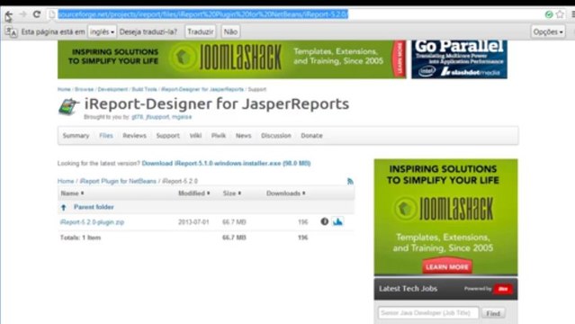This screenshot has height=324, width=575.
Task: Open the News tab
Action: (244, 136)
